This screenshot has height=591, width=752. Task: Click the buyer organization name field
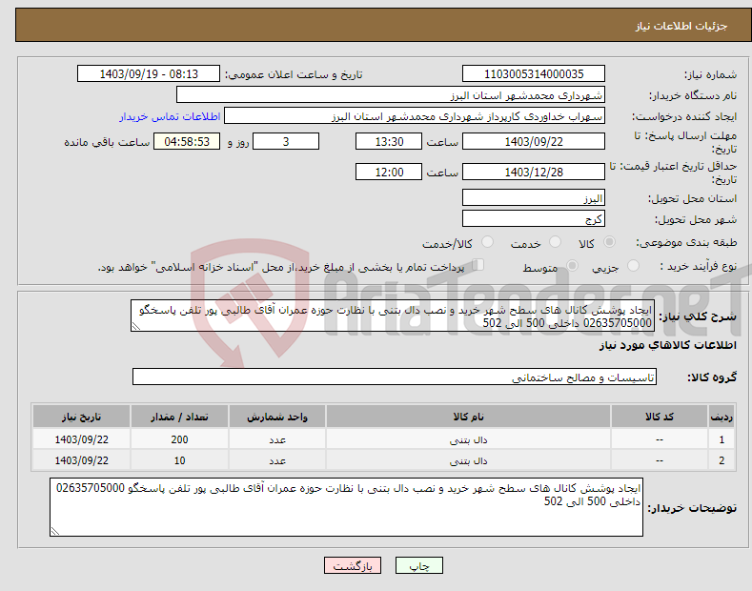[391, 95]
